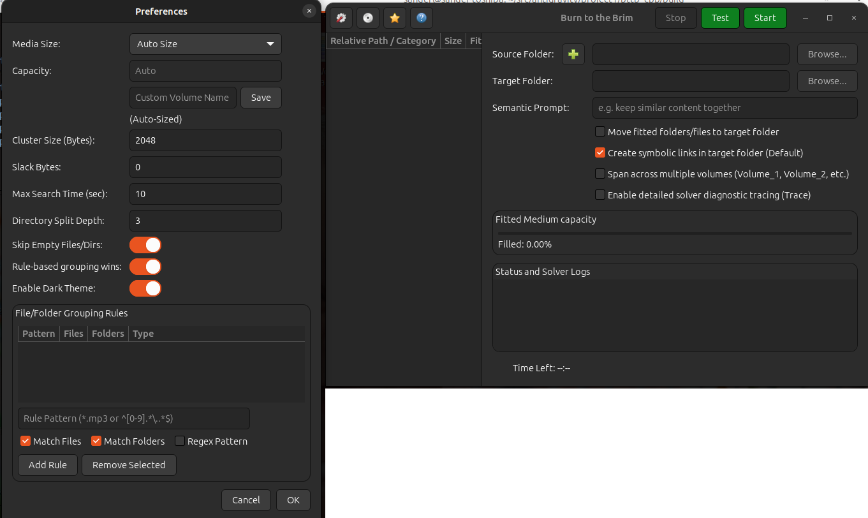Check Move fitted folders/files to target folder
Image resolution: width=868 pixels, height=518 pixels.
click(x=600, y=132)
